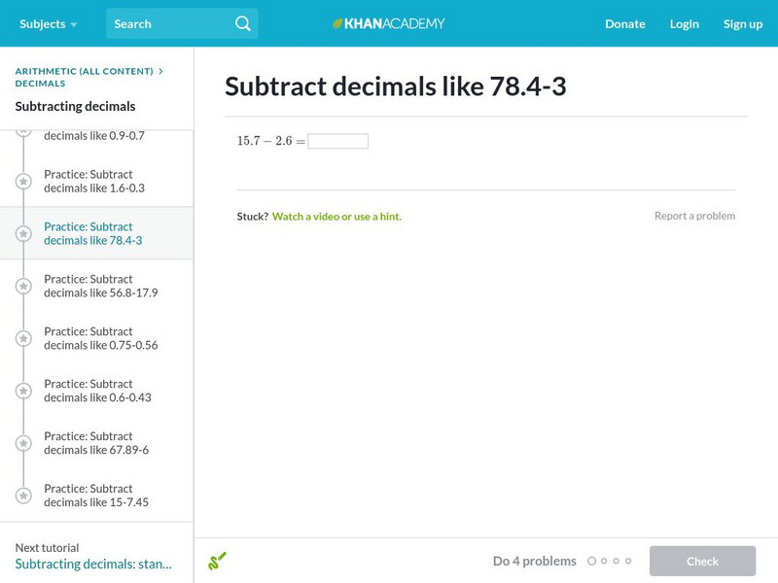Open Arithmetic (All Content) breadcrumb
Viewport: 778px width, 583px height.
(84, 71)
